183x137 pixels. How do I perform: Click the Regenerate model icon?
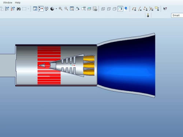click(x=7, y=9)
